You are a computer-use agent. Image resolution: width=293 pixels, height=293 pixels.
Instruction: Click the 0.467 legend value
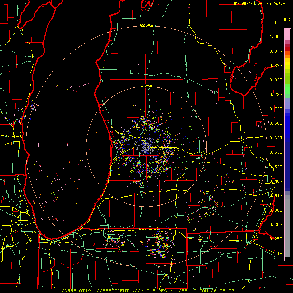(276, 181)
